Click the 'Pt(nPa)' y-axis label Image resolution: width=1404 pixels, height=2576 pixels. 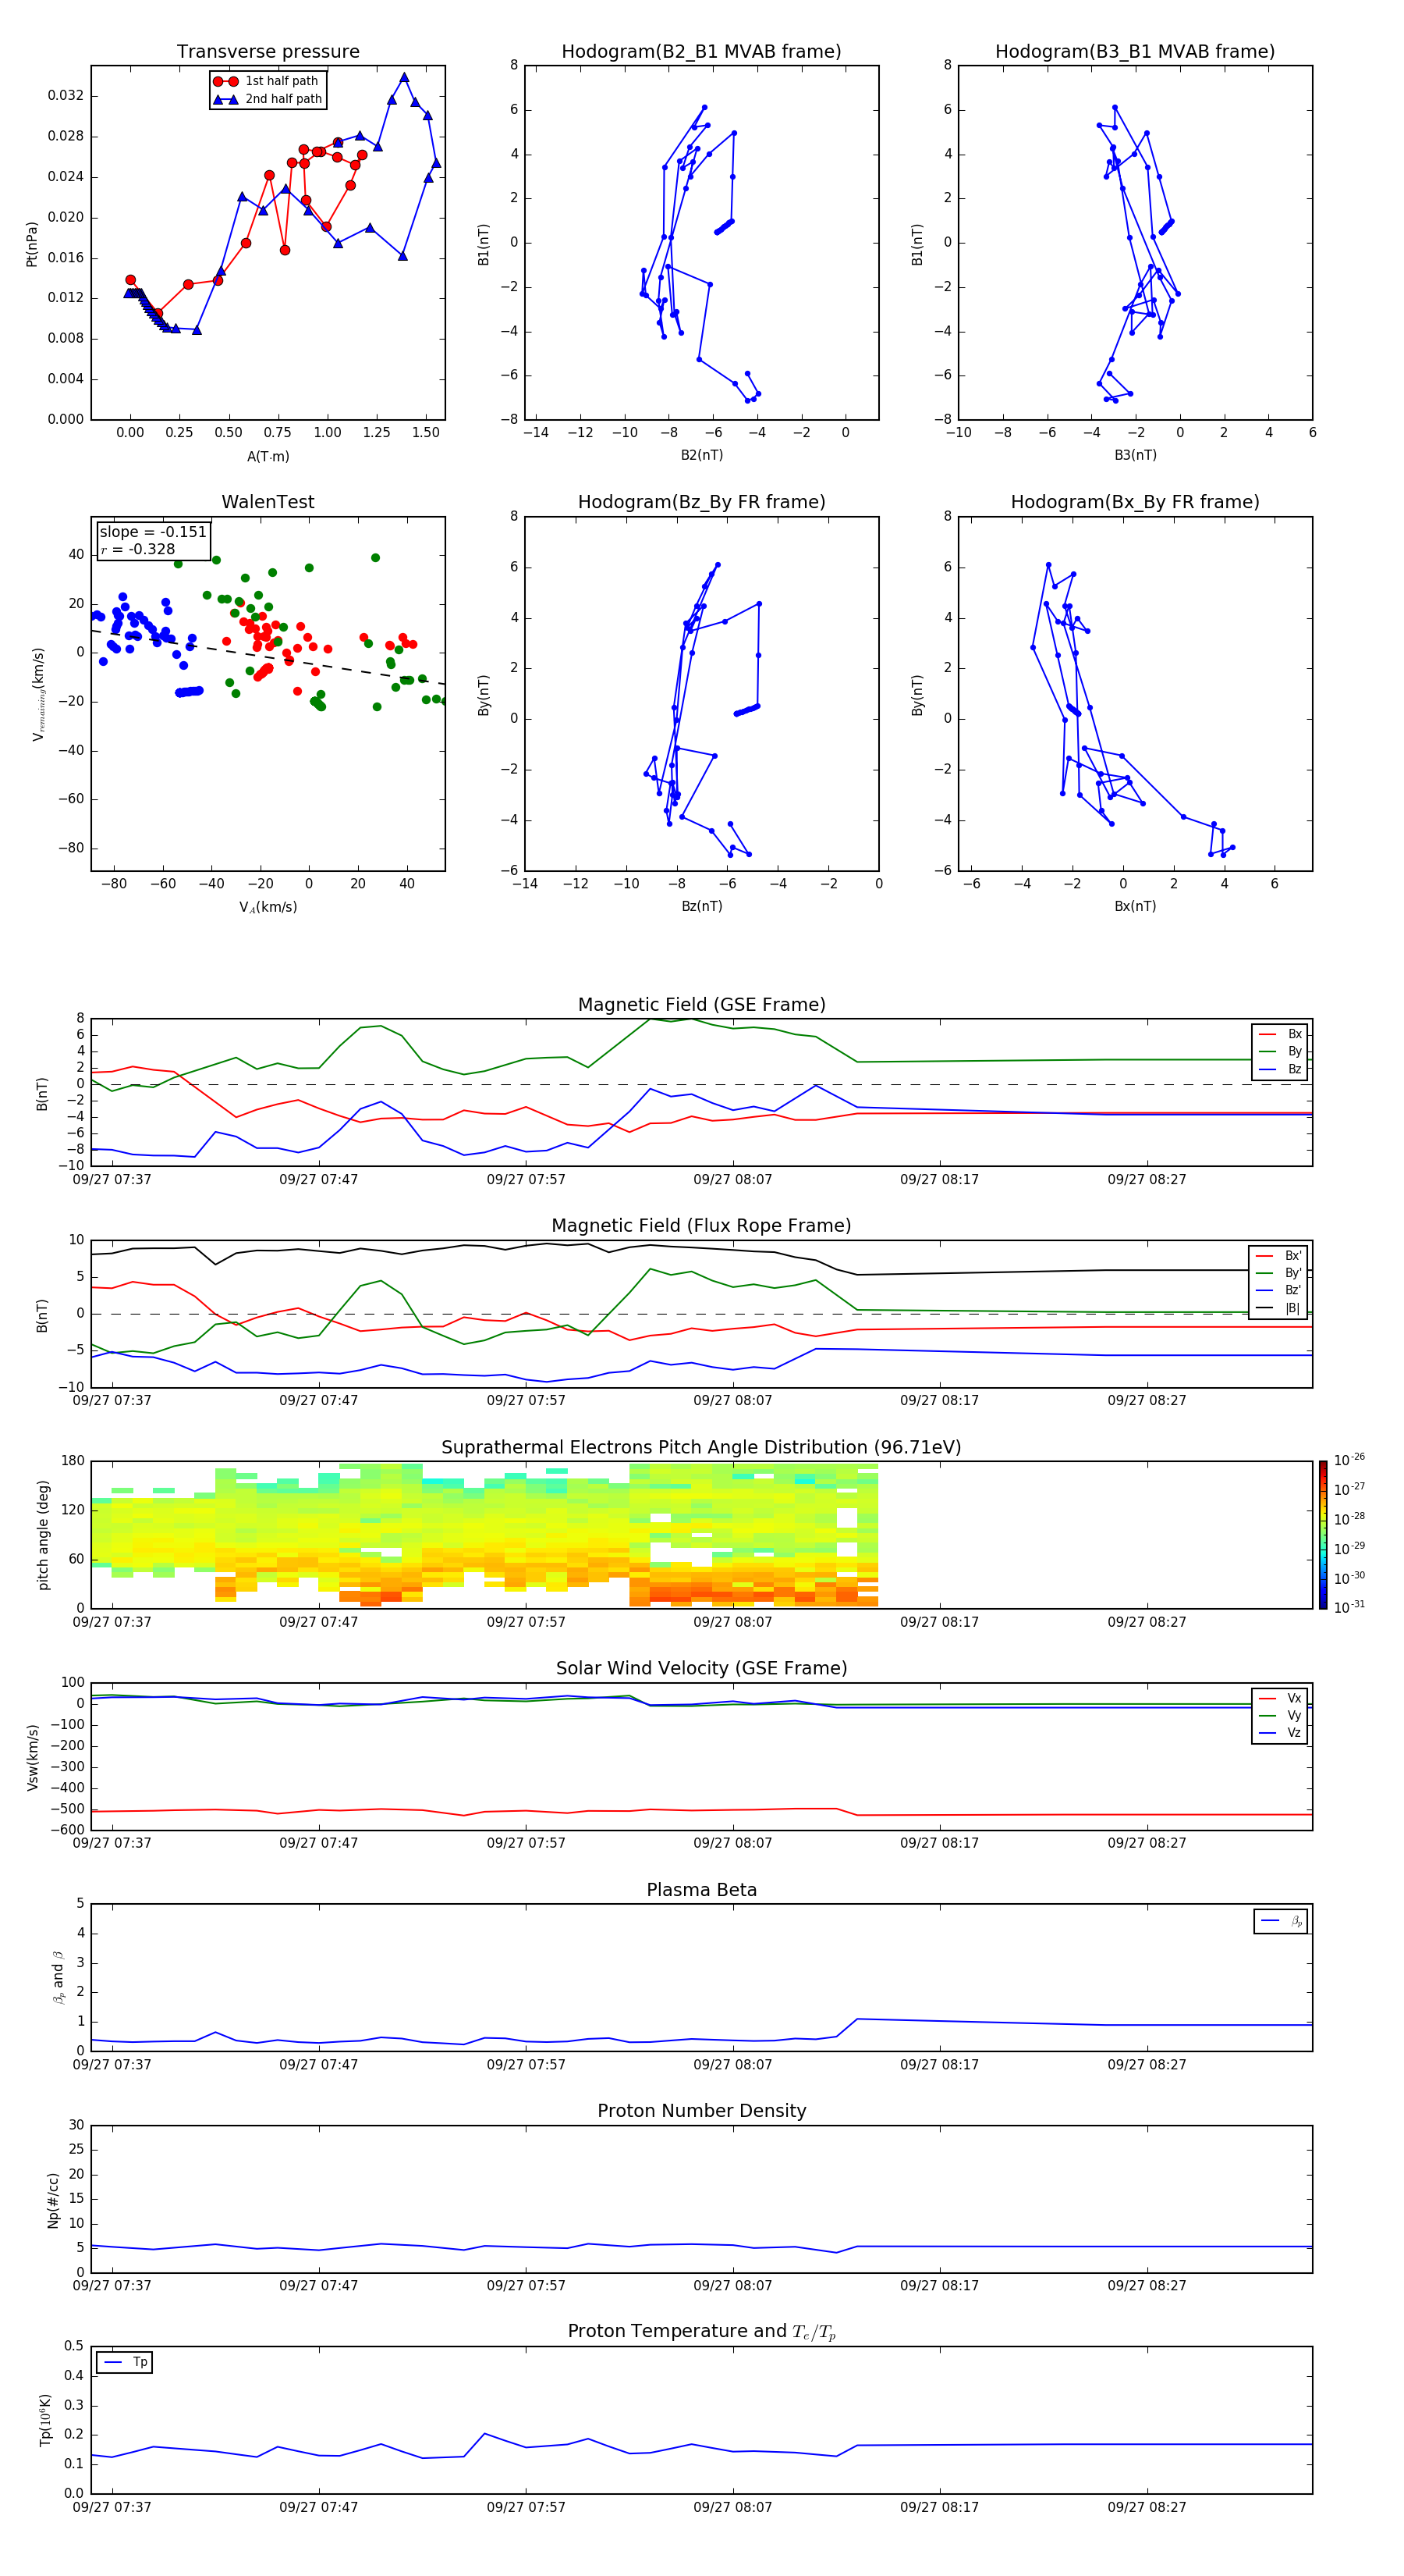[31, 243]
